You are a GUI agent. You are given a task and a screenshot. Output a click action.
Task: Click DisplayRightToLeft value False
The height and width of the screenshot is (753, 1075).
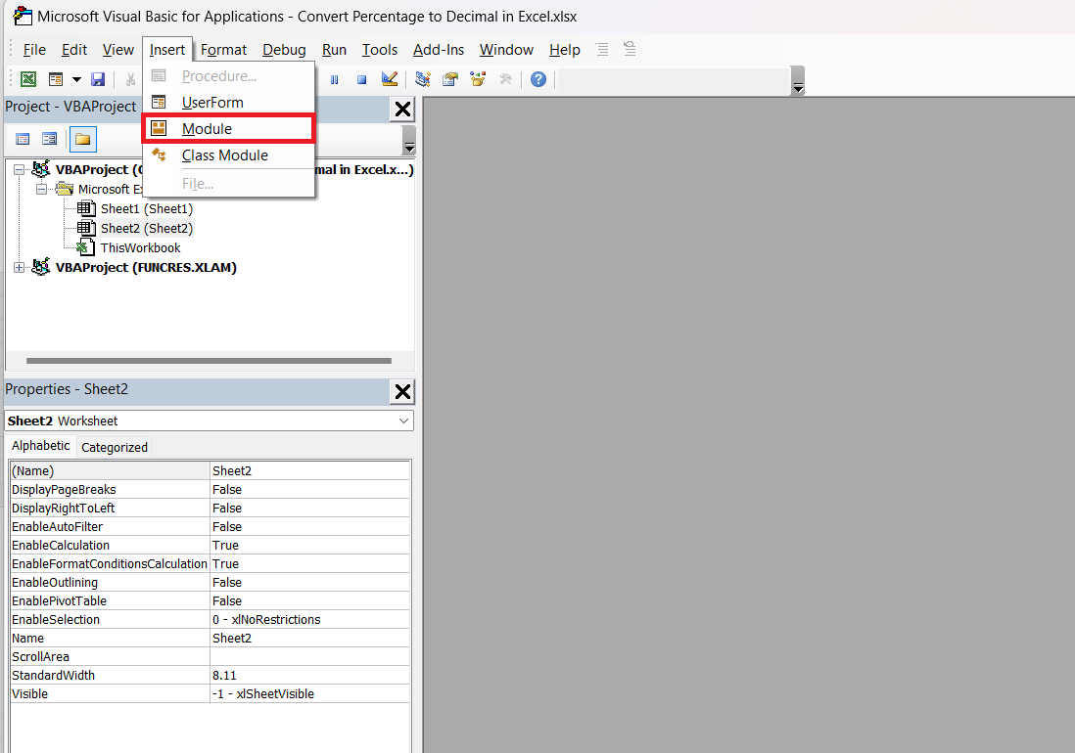pyautogui.click(x=310, y=508)
